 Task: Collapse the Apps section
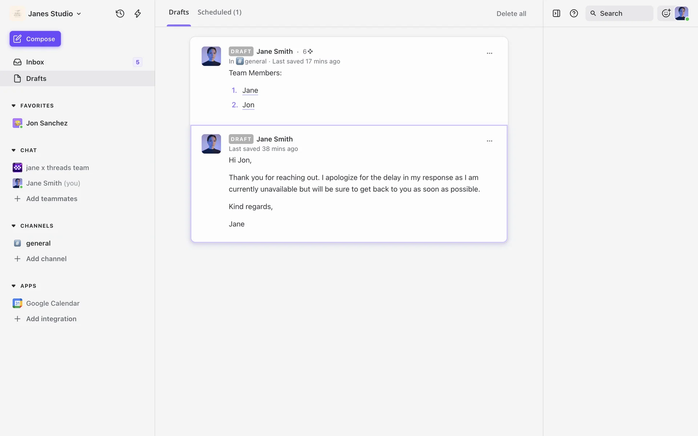(13, 286)
